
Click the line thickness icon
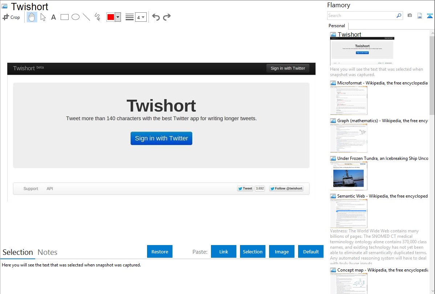[x=129, y=17]
